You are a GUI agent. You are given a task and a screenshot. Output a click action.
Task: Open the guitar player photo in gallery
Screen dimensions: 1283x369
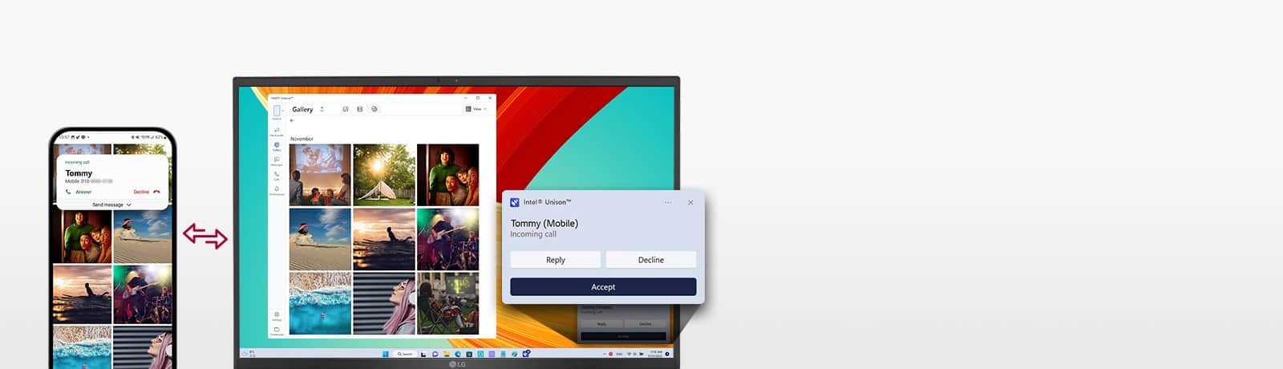click(448, 239)
